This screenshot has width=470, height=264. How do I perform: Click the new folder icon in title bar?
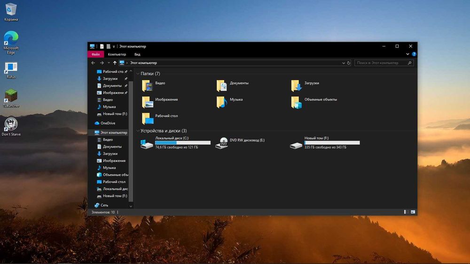[x=108, y=46]
